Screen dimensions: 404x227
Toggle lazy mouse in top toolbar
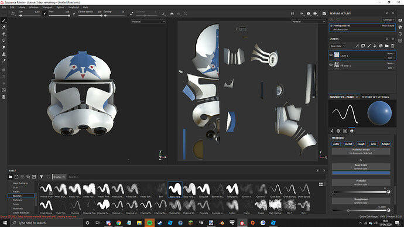132,13
